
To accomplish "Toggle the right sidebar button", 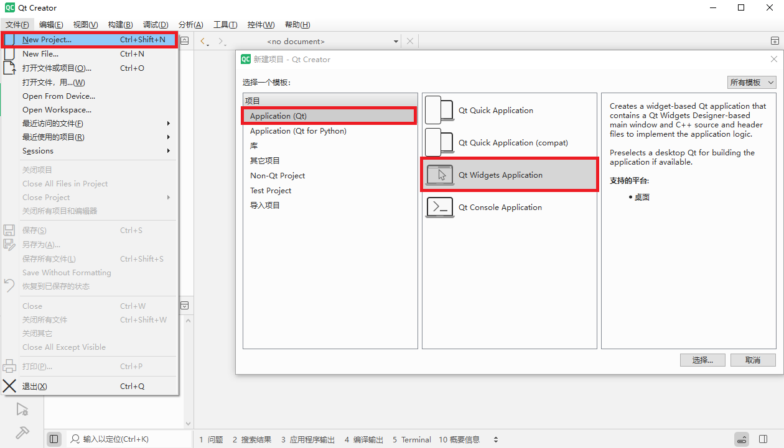I will pos(763,439).
